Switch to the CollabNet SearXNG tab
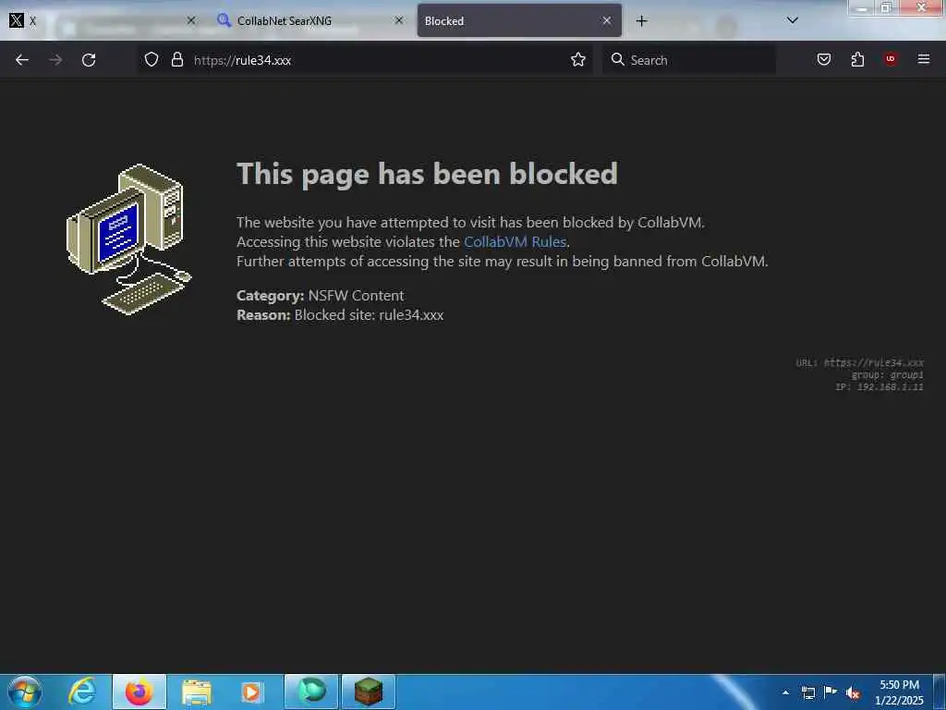 click(309, 21)
